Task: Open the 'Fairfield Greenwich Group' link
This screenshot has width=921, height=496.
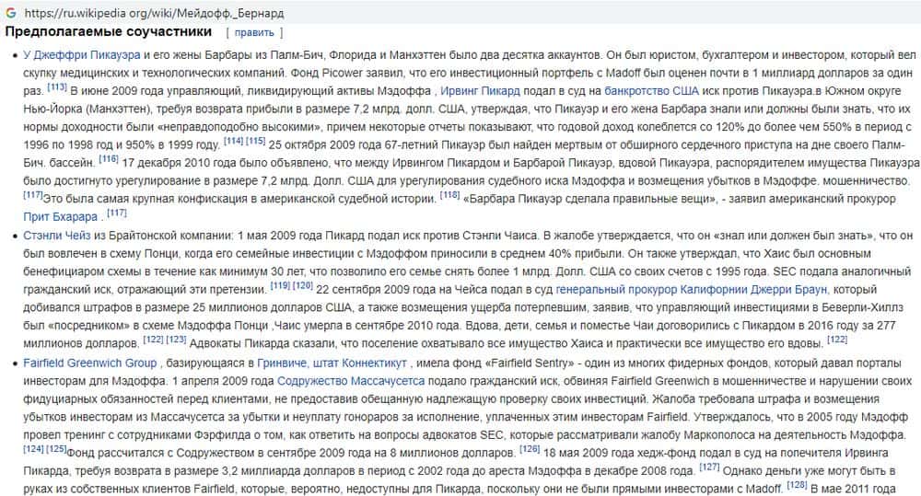Action: pos(90,363)
